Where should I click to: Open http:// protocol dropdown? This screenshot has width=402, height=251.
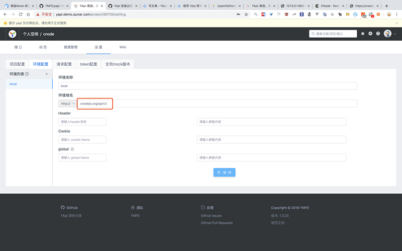click(67, 103)
